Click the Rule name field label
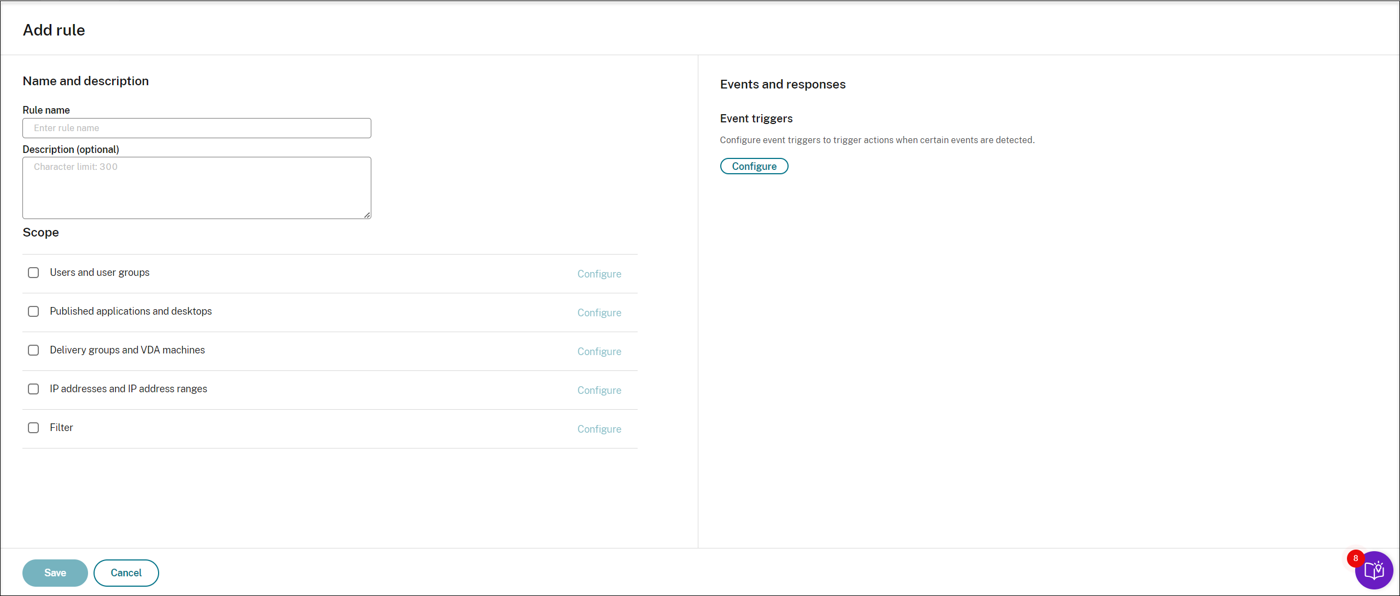This screenshot has height=596, width=1400. (46, 110)
